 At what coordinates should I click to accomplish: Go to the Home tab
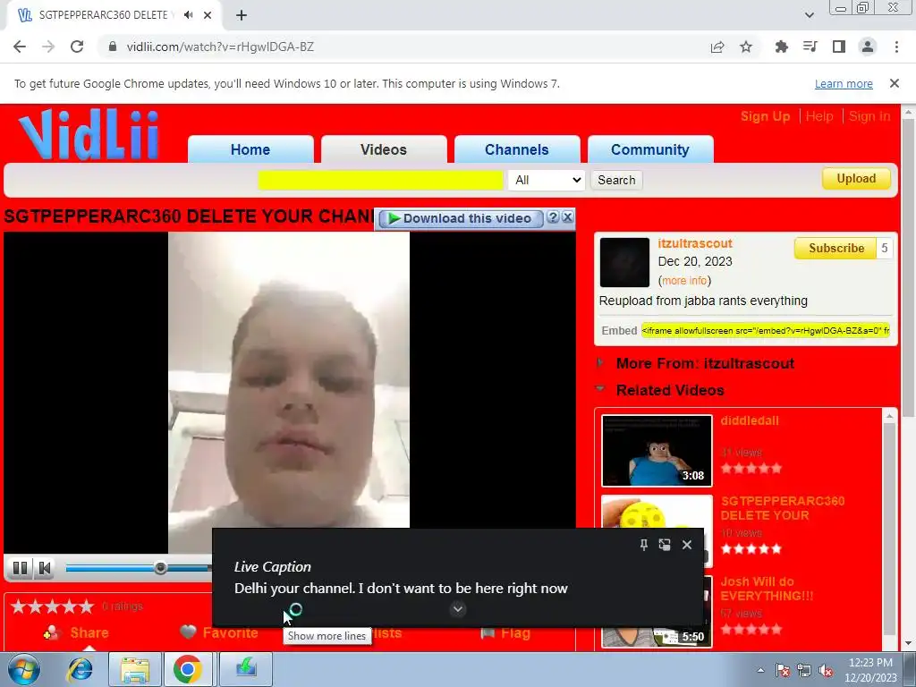click(x=250, y=149)
